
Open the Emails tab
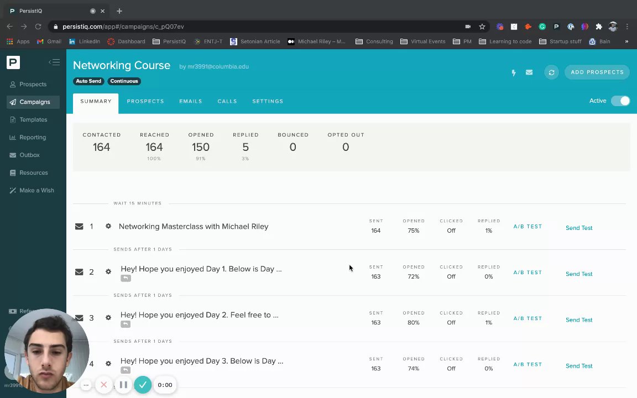tap(191, 101)
